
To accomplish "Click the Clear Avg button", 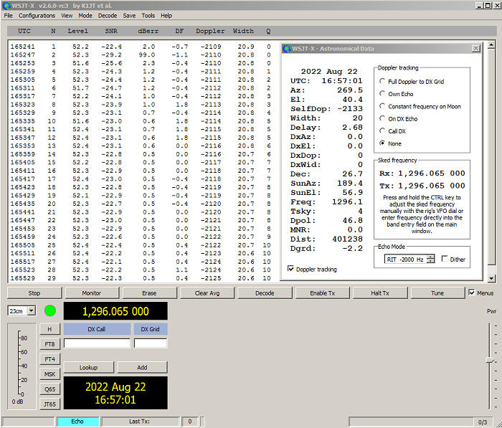I will 207,293.
